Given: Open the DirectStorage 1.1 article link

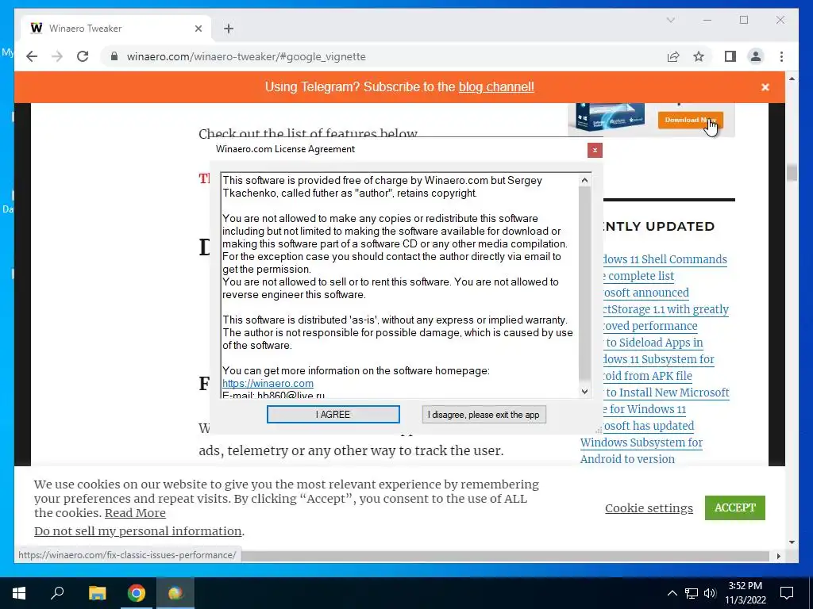Looking at the screenshot, I should click(666, 309).
